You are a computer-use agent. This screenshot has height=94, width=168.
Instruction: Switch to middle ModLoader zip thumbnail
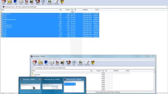click(52, 85)
